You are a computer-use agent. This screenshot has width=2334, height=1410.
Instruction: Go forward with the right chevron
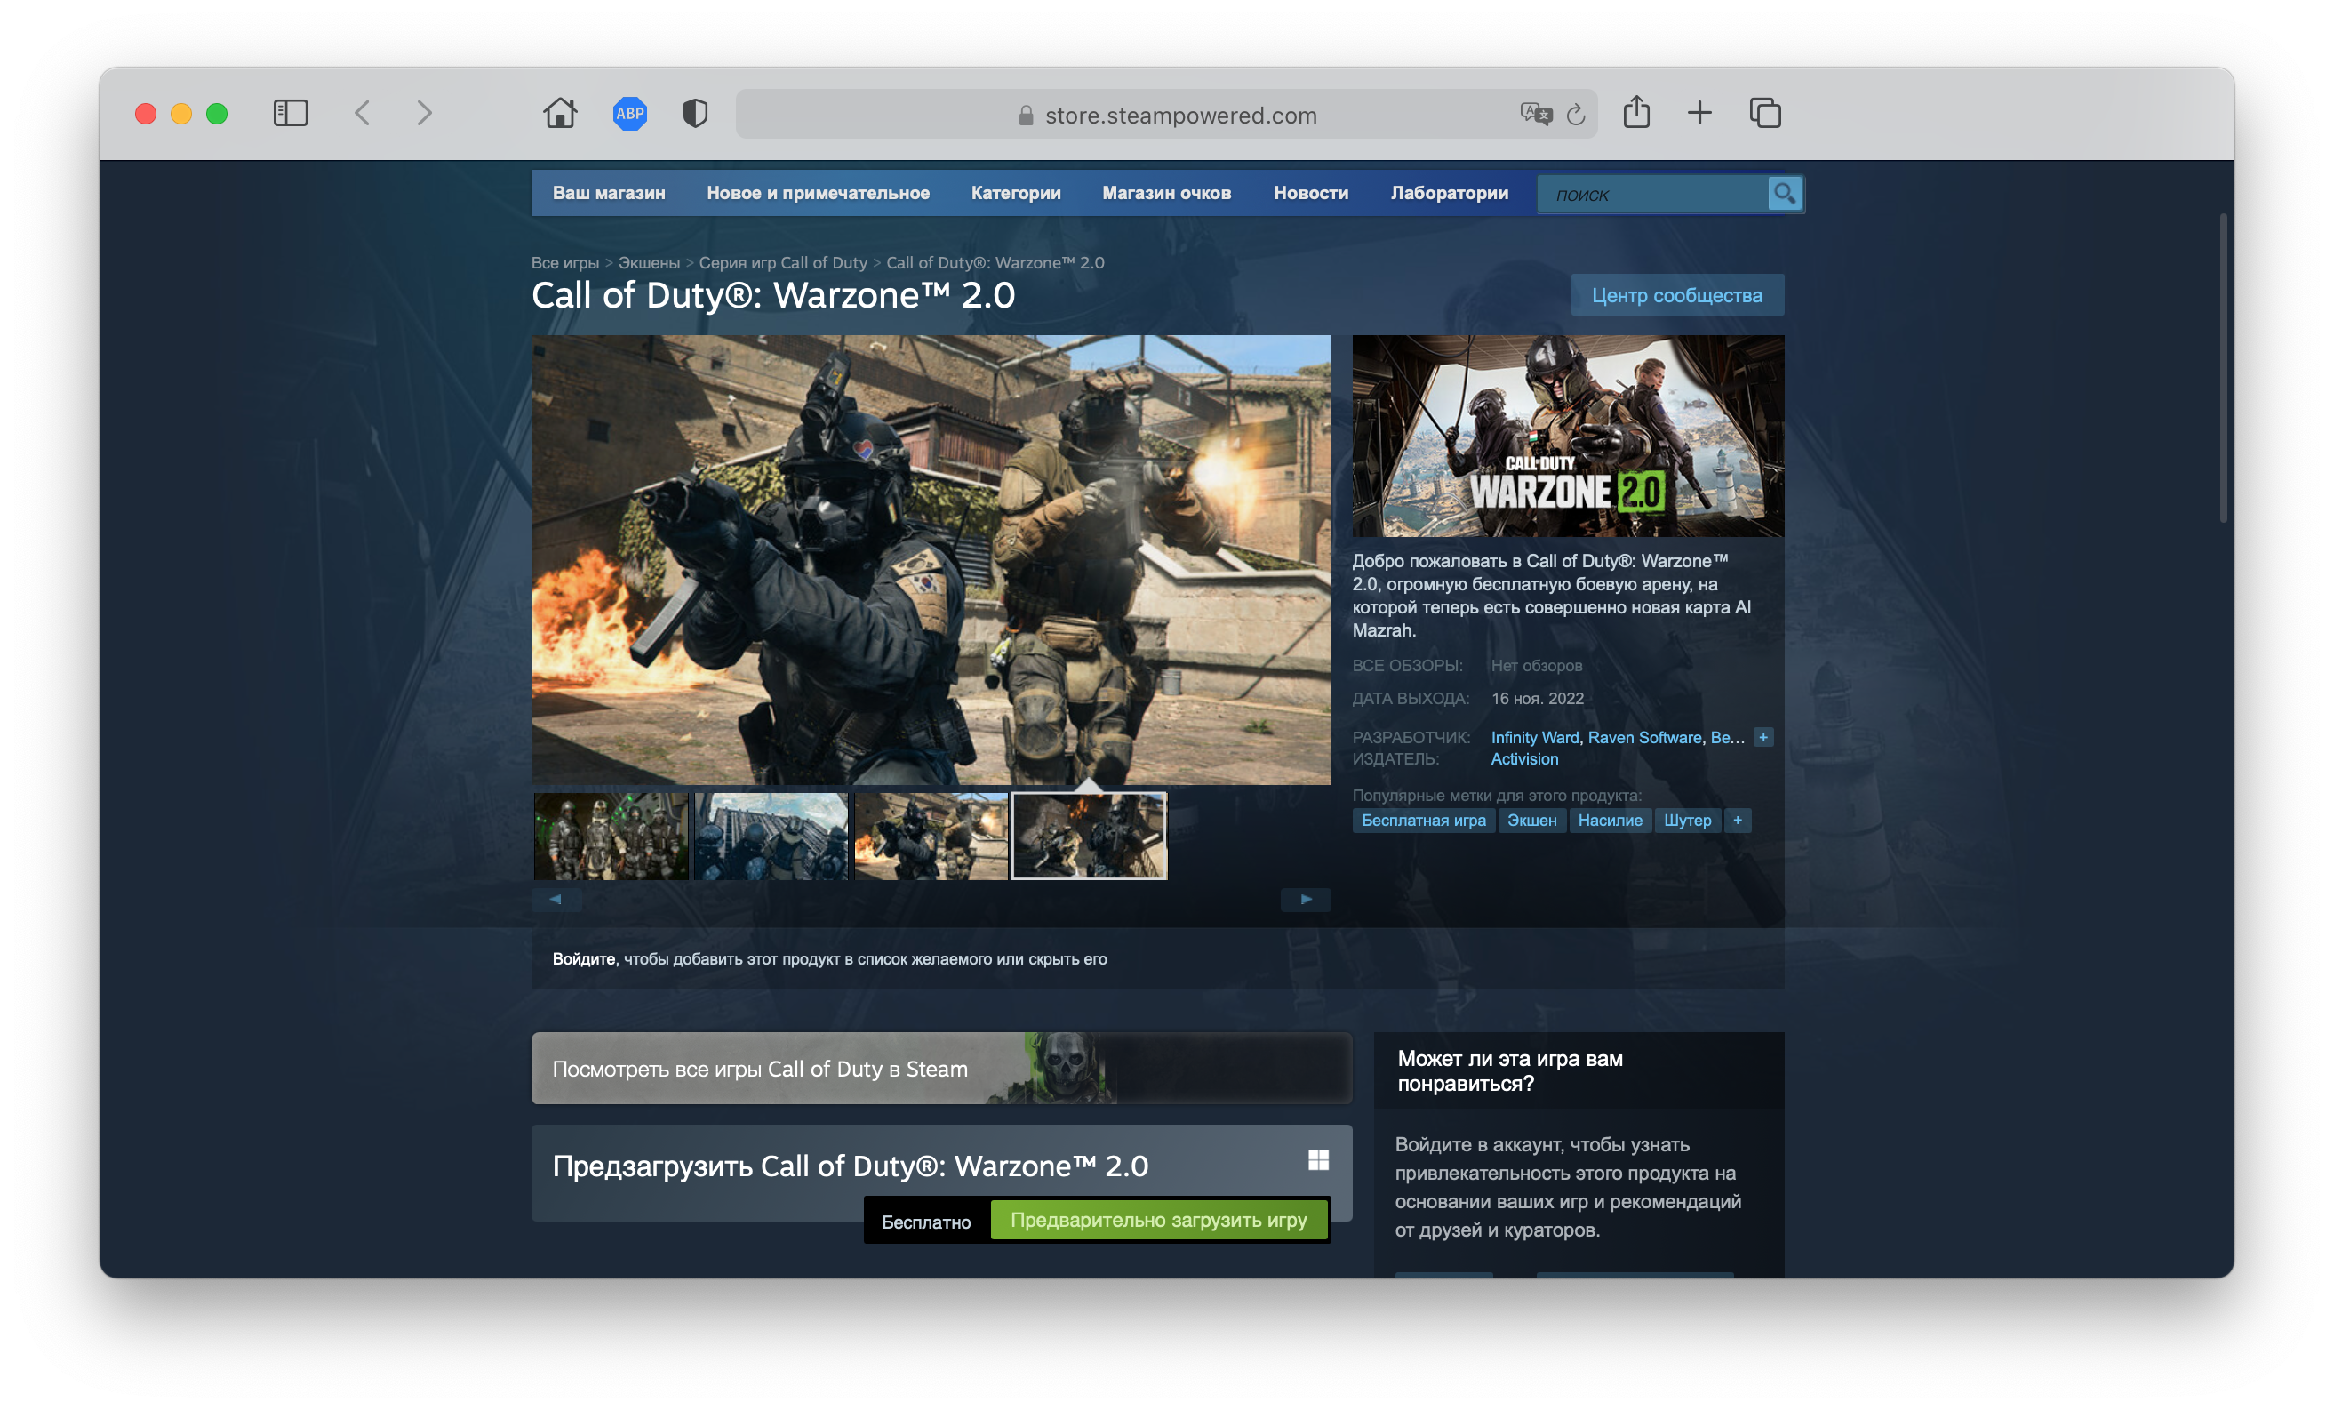click(424, 114)
